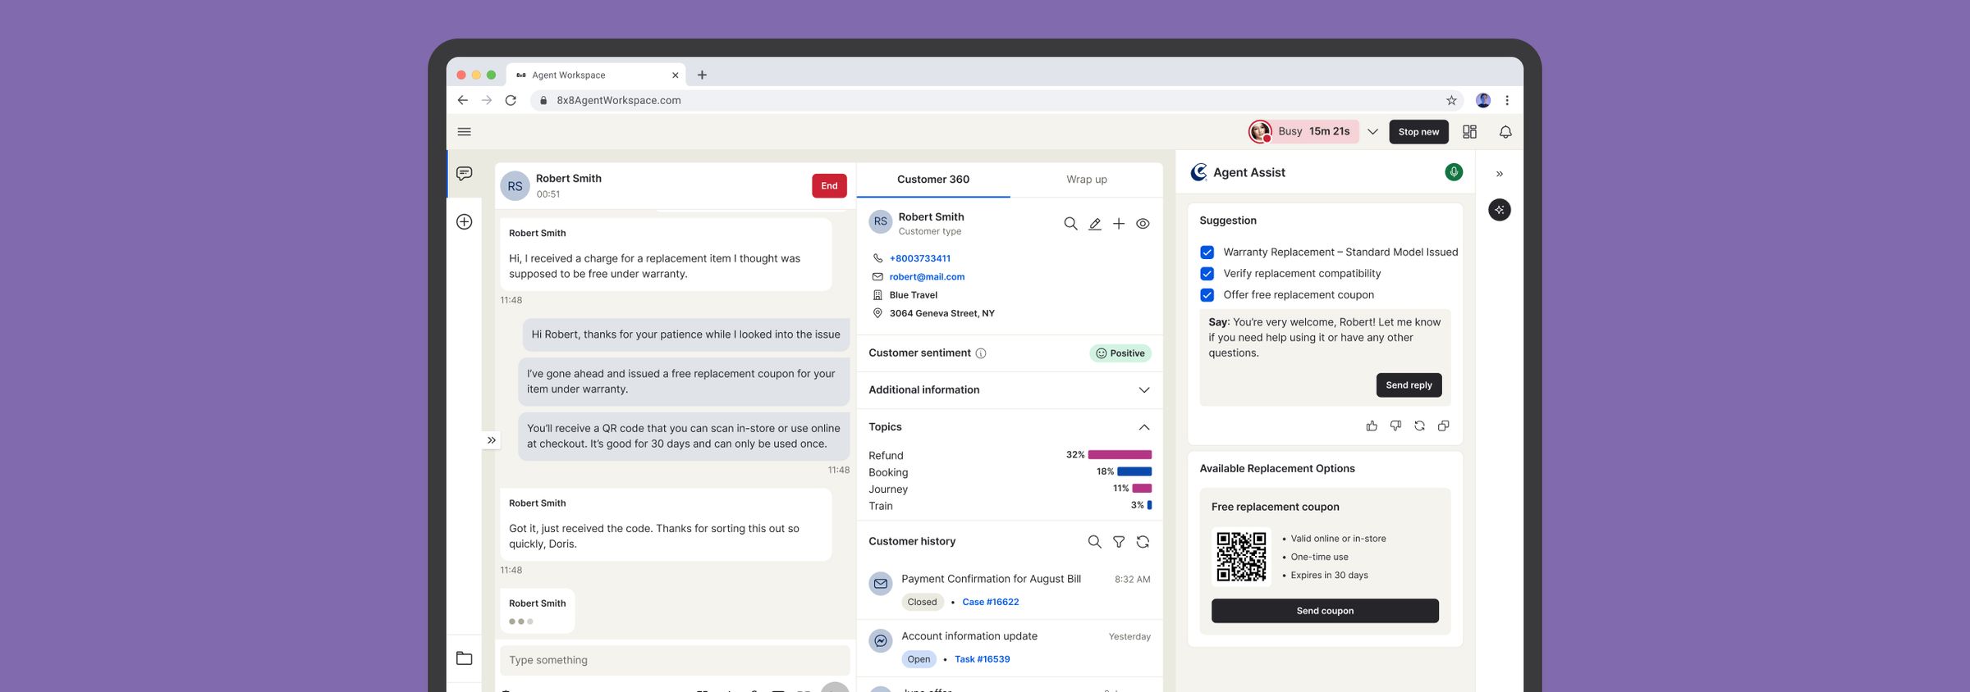Click the filter icon in Customer history

point(1119,542)
